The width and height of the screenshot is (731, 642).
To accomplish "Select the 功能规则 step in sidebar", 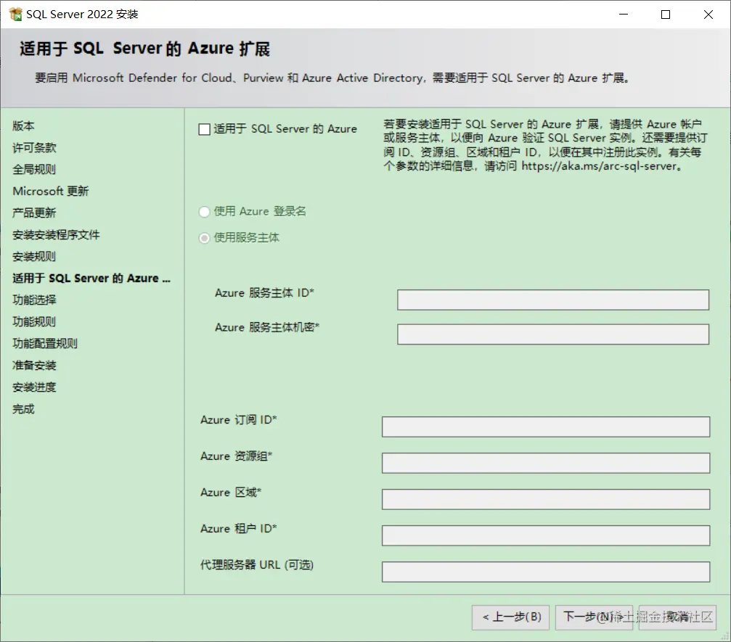I will (34, 322).
